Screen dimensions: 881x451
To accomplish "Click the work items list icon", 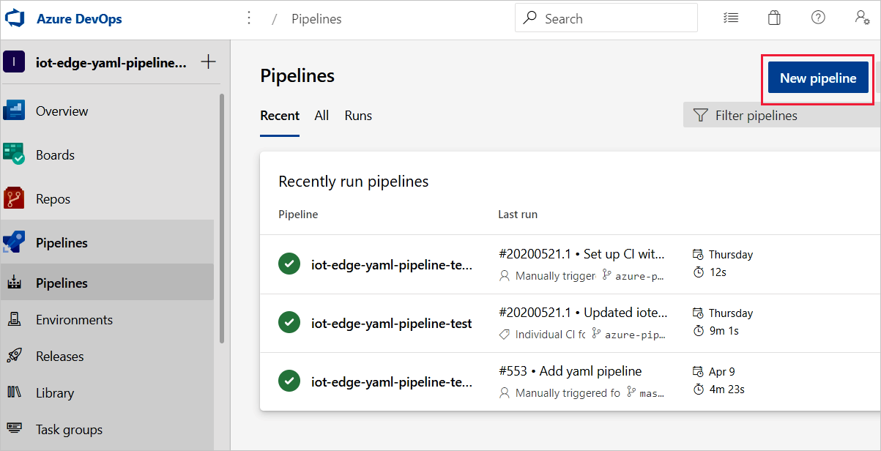I will click(731, 17).
